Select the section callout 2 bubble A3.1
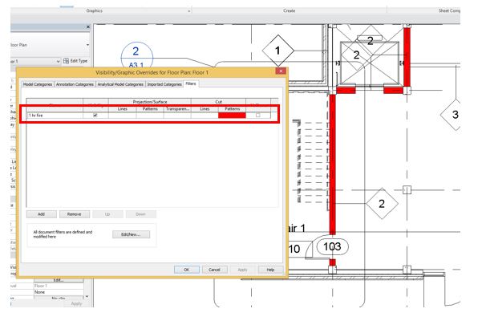Viewport: 486px width, 329px height. click(x=136, y=56)
